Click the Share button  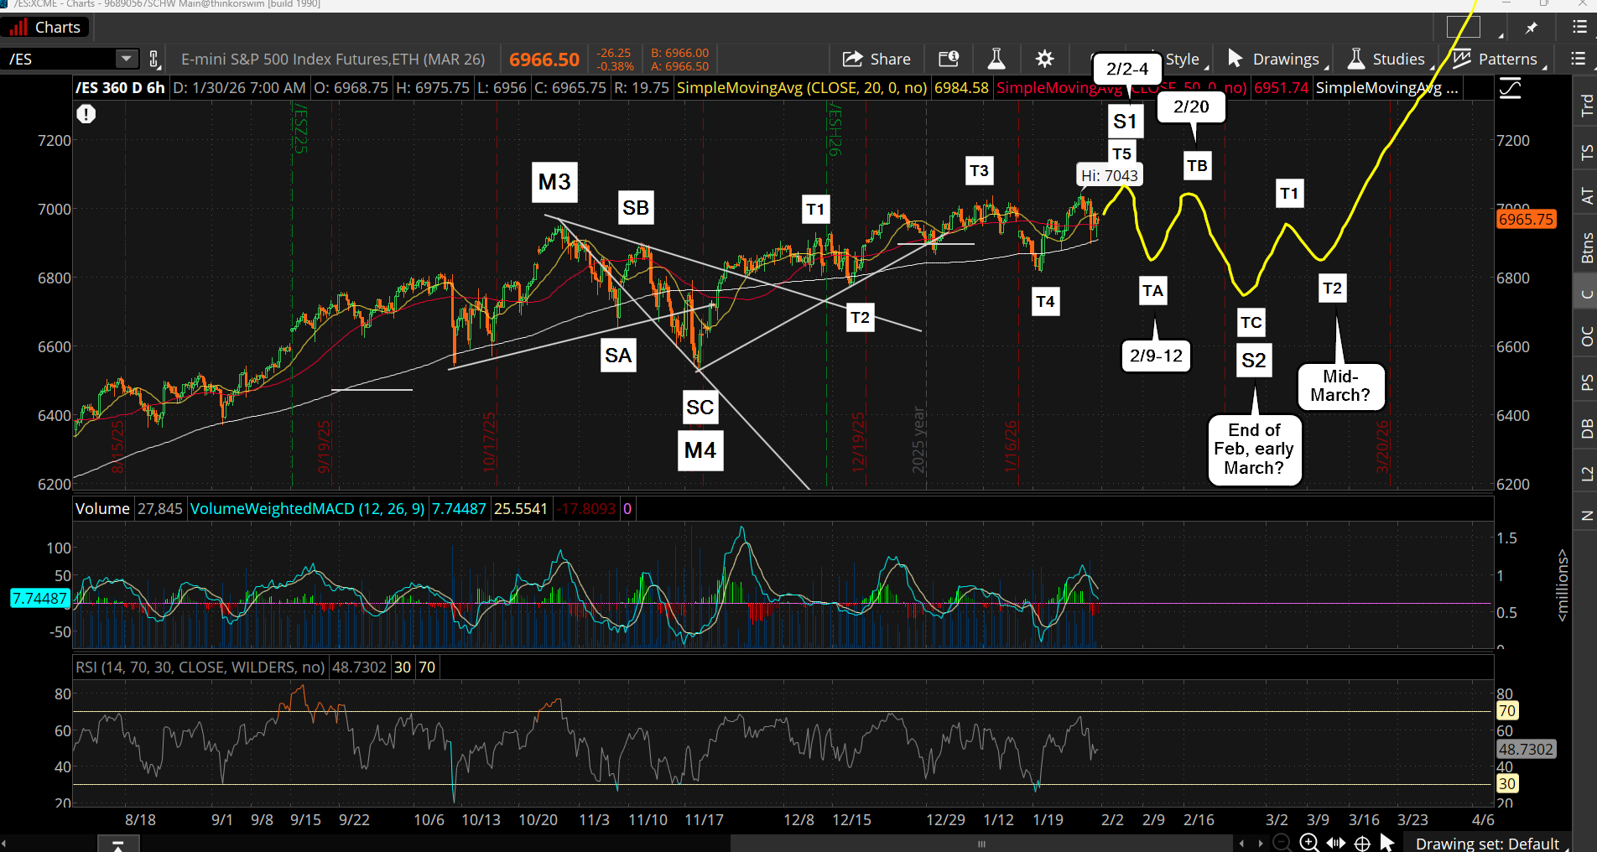(877, 59)
